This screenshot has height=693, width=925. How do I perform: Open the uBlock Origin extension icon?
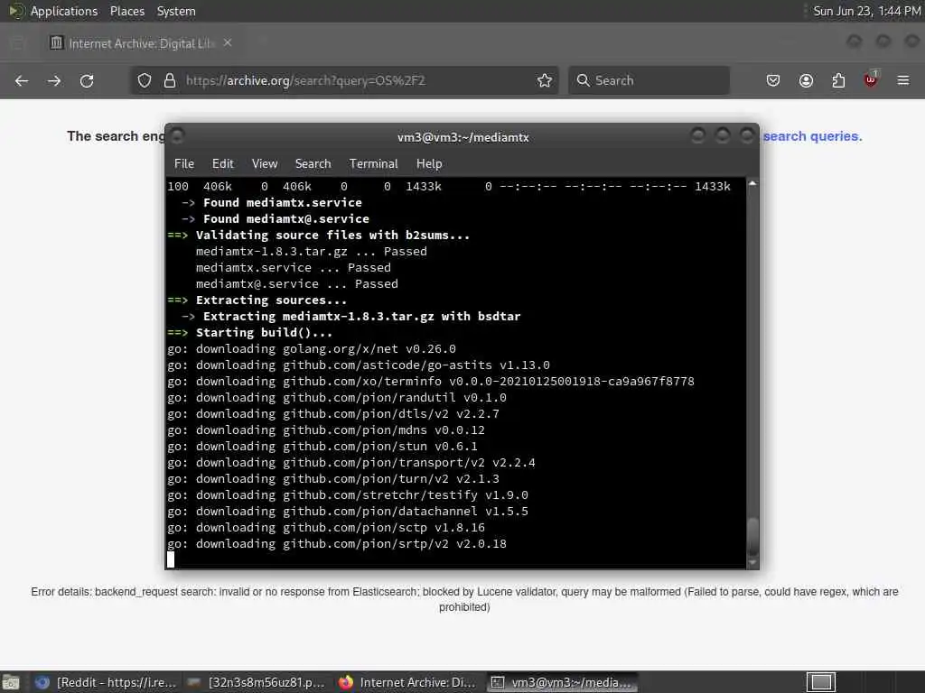coord(871,79)
